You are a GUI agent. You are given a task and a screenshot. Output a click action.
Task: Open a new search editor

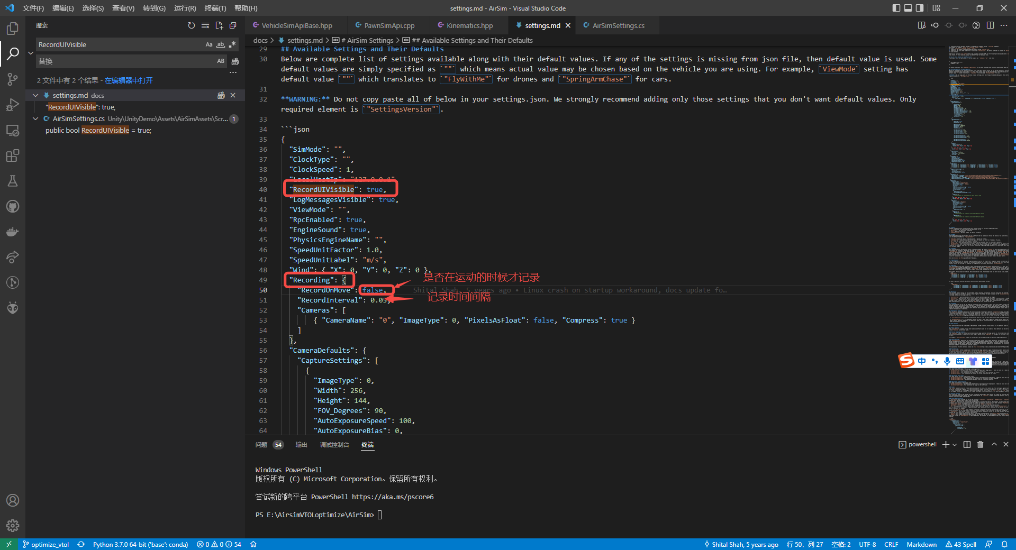click(219, 25)
